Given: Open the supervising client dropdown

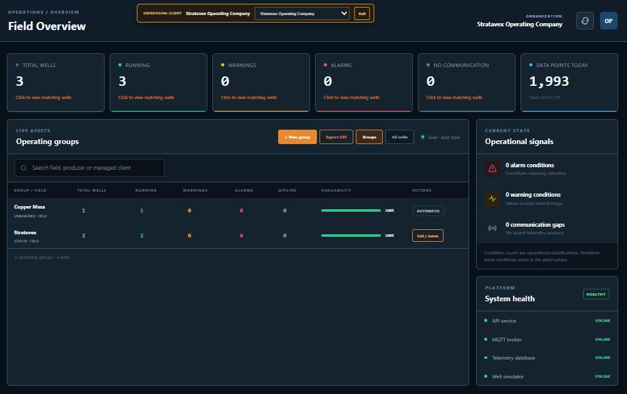Looking at the screenshot, I should click(302, 14).
